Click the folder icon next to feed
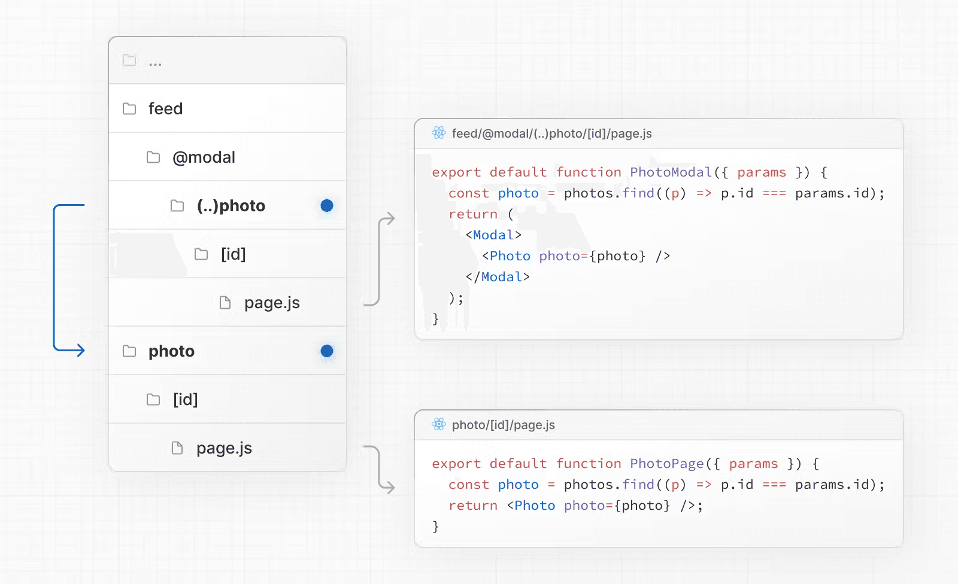This screenshot has height=584, width=958. coord(129,109)
